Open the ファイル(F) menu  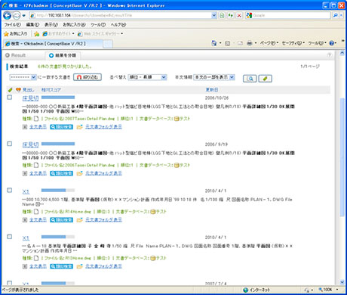[x=12, y=25]
